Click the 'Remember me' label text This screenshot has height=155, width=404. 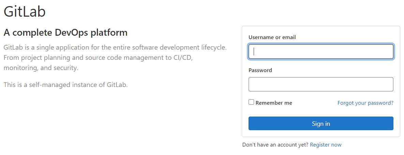click(x=274, y=103)
